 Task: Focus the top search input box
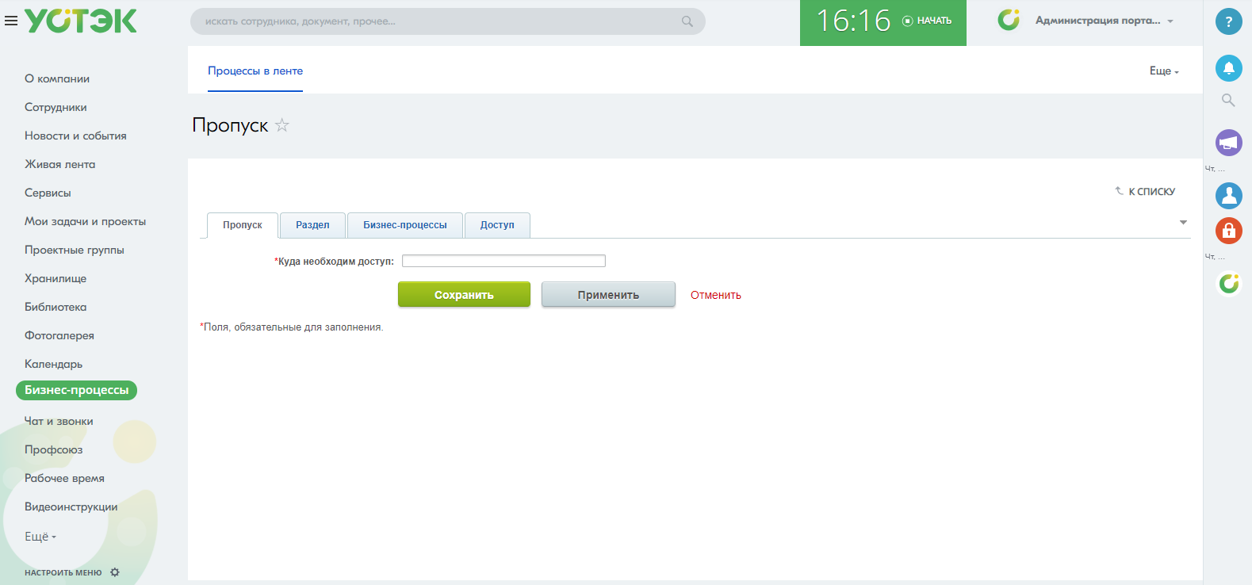448,21
